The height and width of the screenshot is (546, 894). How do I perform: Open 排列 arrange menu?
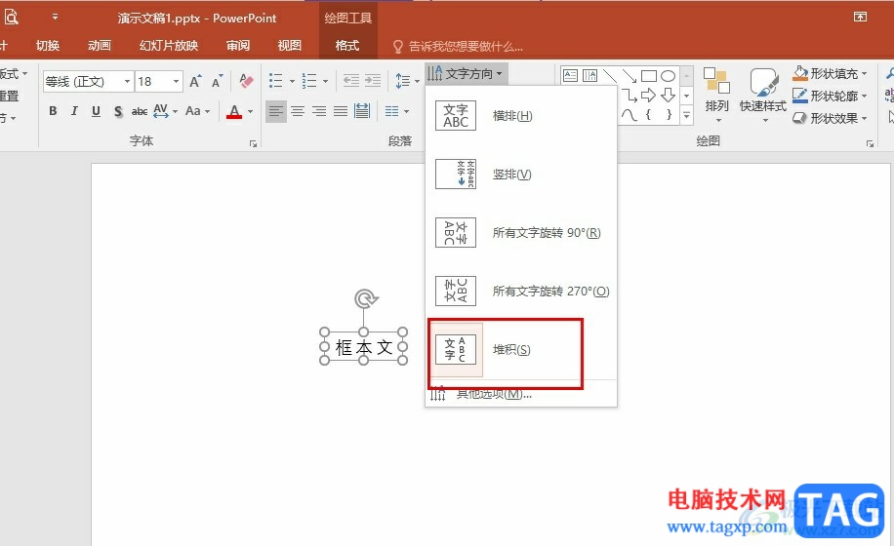(716, 95)
